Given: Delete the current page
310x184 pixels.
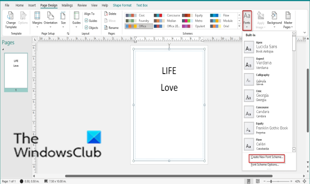Looking at the screenshot, I should tap(110, 14).
